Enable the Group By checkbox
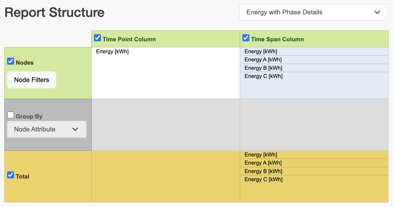The height and width of the screenshot is (207, 393). click(11, 115)
